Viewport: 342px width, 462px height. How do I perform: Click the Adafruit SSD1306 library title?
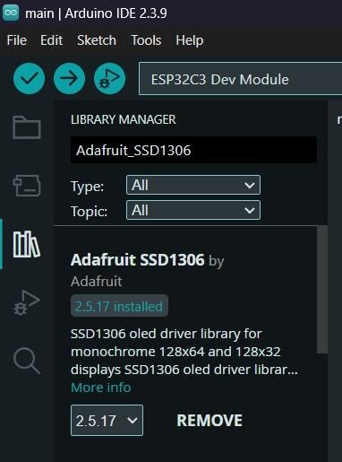(x=138, y=259)
